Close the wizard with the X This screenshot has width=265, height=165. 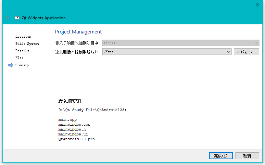point(258,5)
